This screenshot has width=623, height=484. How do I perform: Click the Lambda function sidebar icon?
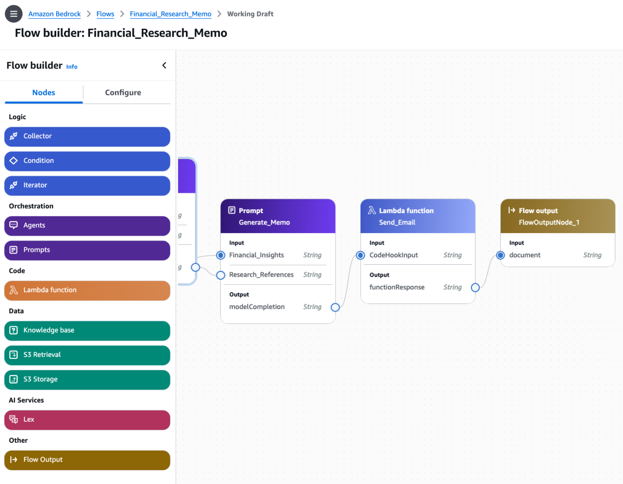tap(14, 290)
